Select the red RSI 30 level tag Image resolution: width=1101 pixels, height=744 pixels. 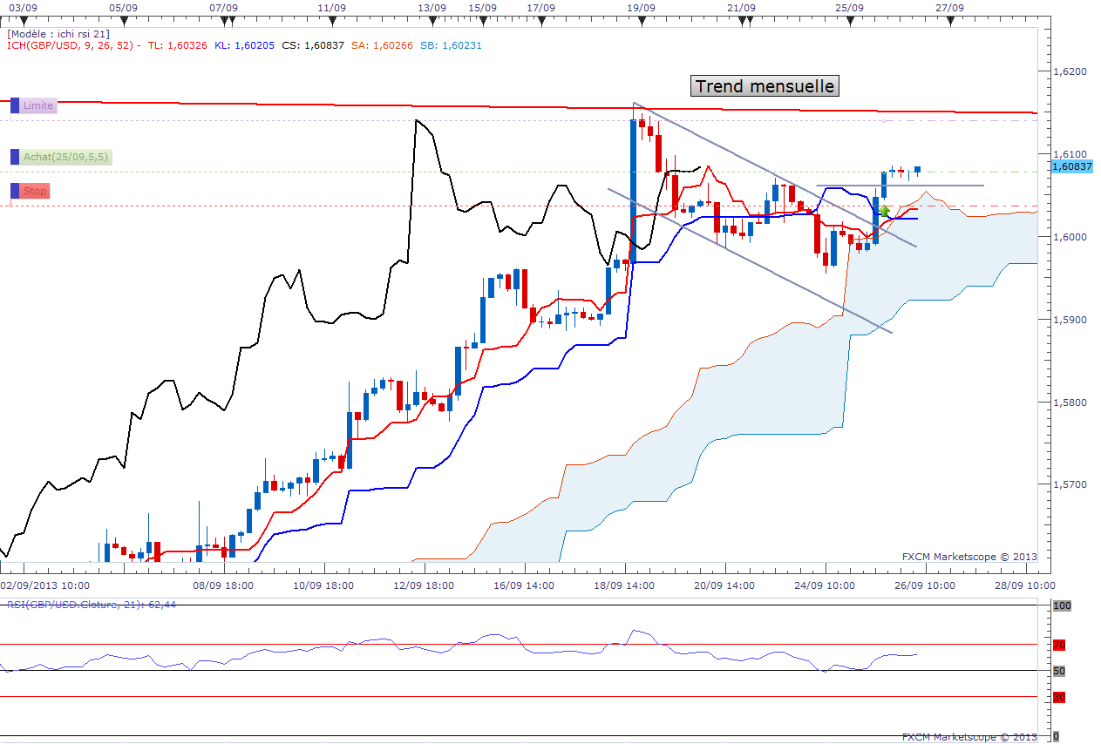pyautogui.click(x=1059, y=697)
